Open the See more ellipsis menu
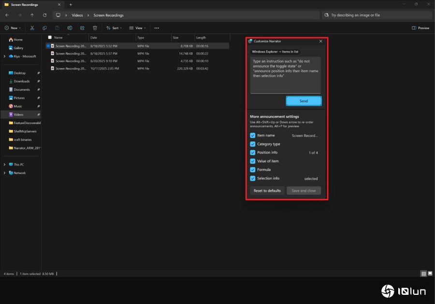Viewport: 435px width, 304px height. coord(157,28)
